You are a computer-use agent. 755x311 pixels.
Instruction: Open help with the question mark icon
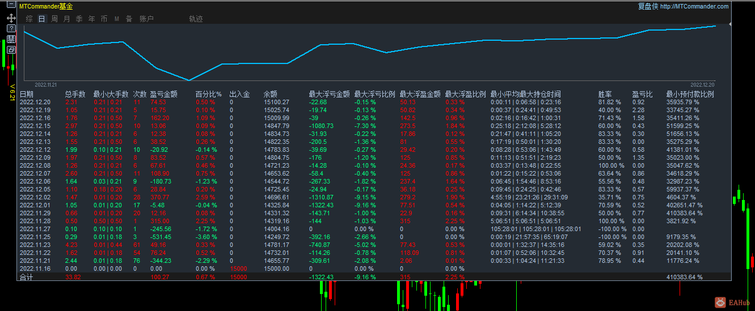(x=11, y=28)
